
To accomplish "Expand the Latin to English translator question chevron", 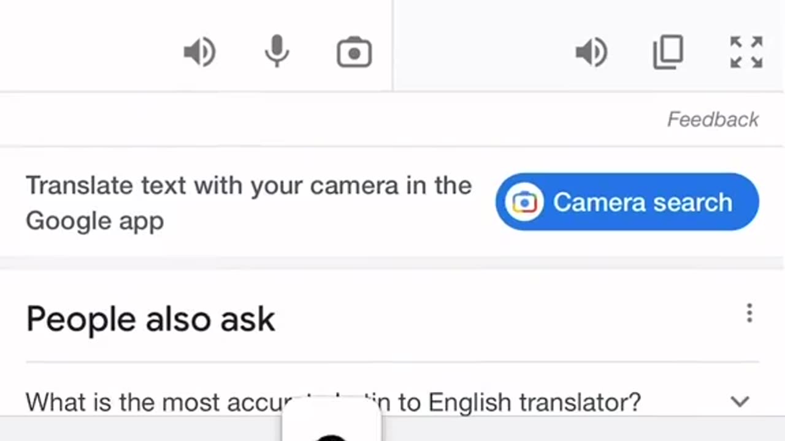I will [740, 402].
